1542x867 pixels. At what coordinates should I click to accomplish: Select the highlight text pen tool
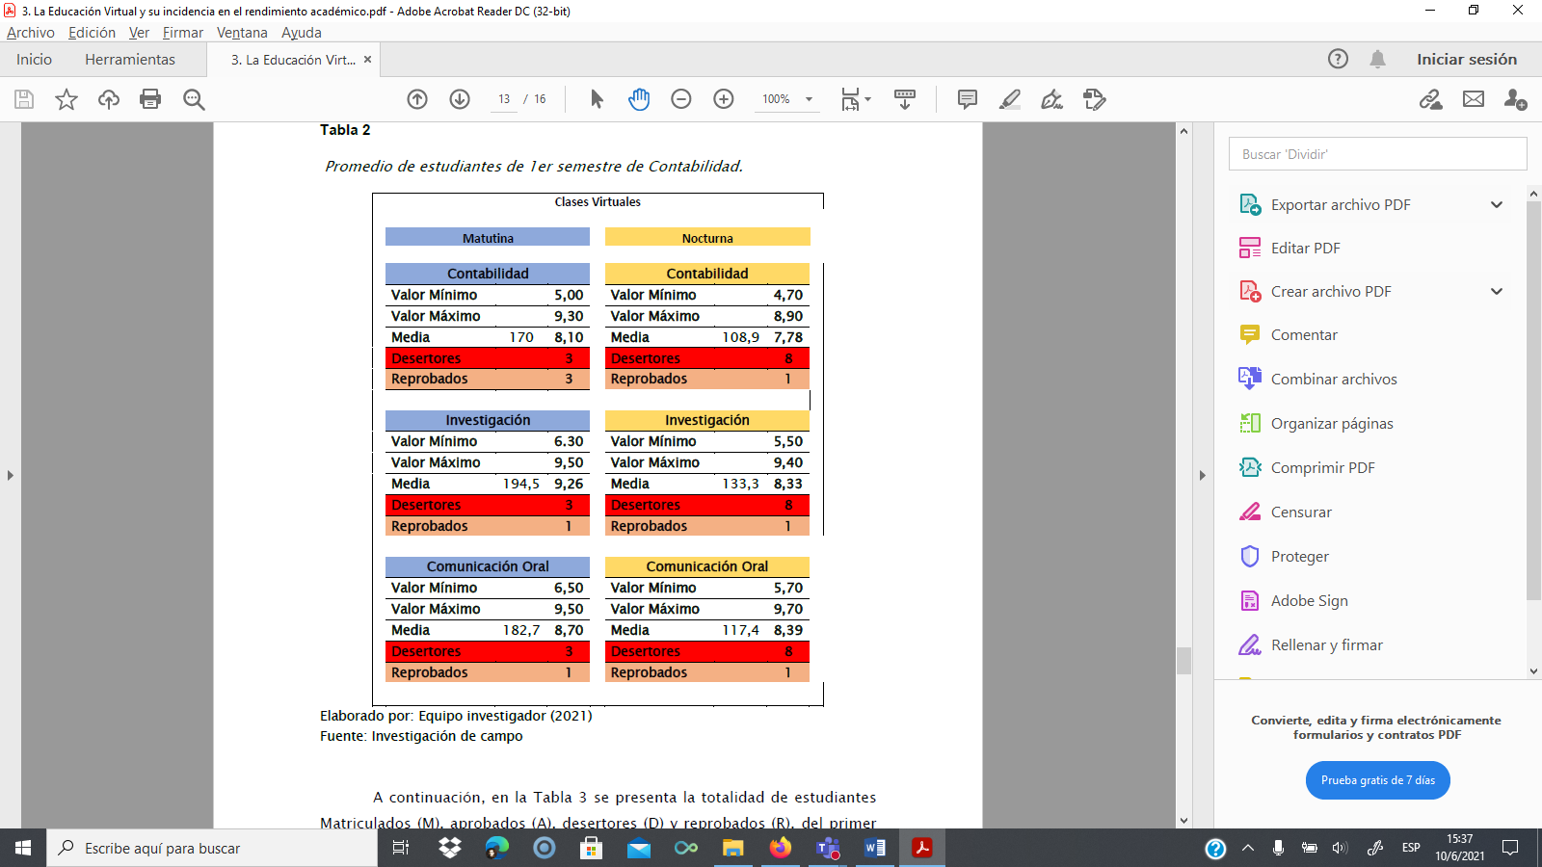coord(1010,99)
